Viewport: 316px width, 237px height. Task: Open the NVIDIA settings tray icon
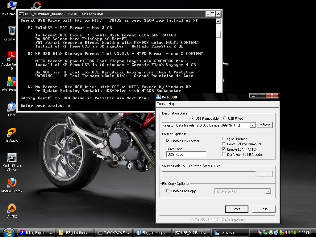click(293, 232)
